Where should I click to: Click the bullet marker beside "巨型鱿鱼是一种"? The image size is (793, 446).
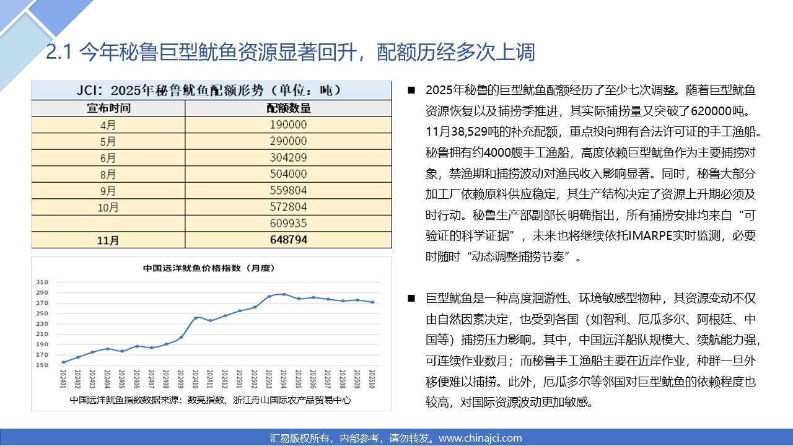[411, 299]
